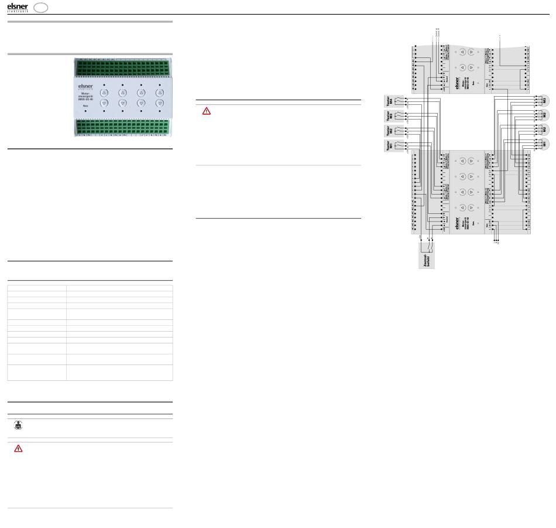The width and height of the screenshot is (556, 528).
Task: Click the empty oval badge beside the elsner logo
Action: click(41, 8)
